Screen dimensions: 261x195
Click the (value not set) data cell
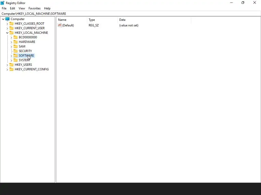coord(129,25)
